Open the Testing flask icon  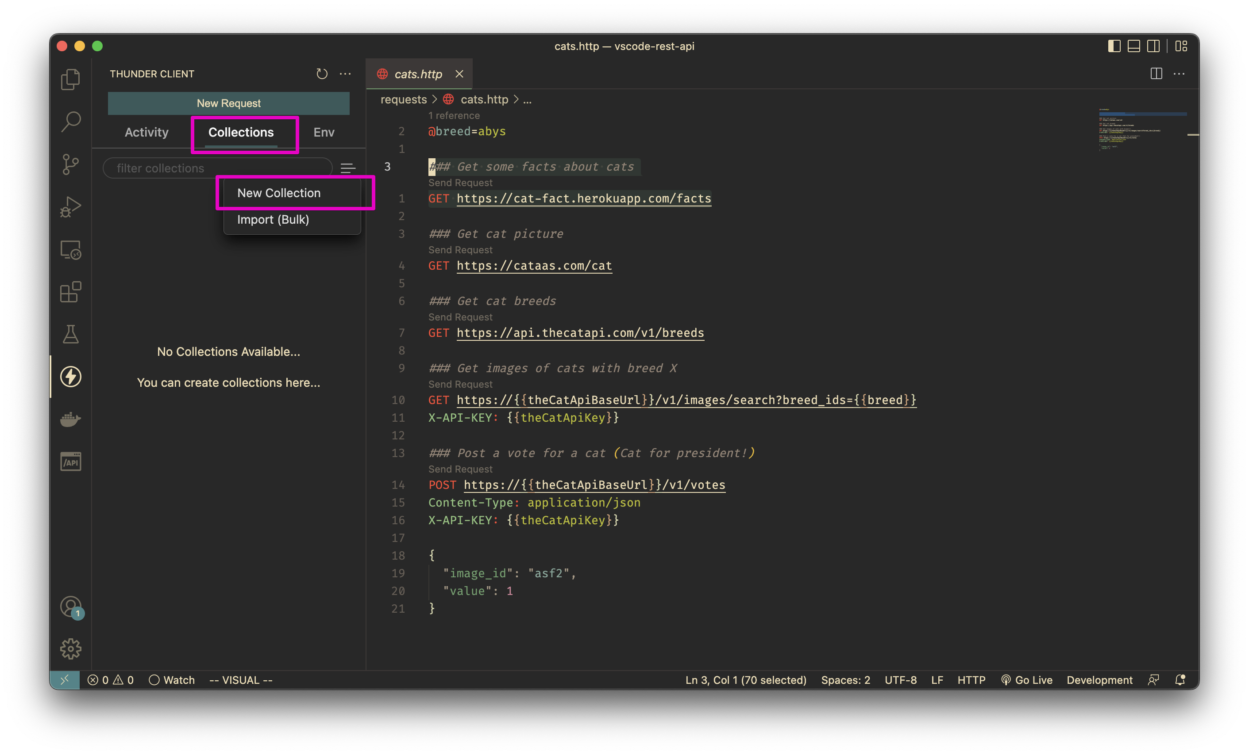pyautogui.click(x=70, y=334)
